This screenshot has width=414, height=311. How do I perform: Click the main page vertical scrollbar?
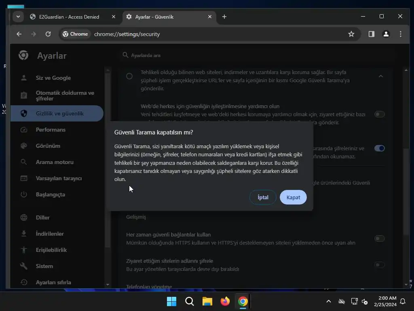(x=406, y=192)
